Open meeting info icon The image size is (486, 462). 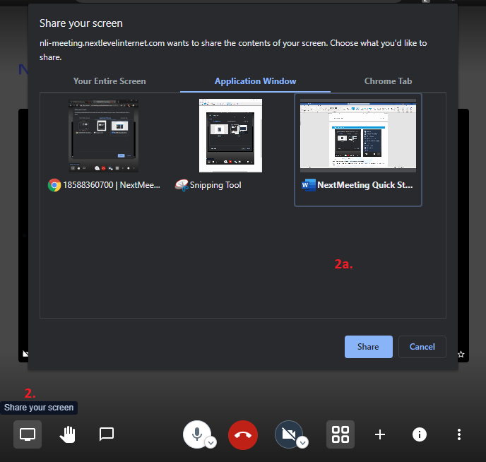coord(420,434)
